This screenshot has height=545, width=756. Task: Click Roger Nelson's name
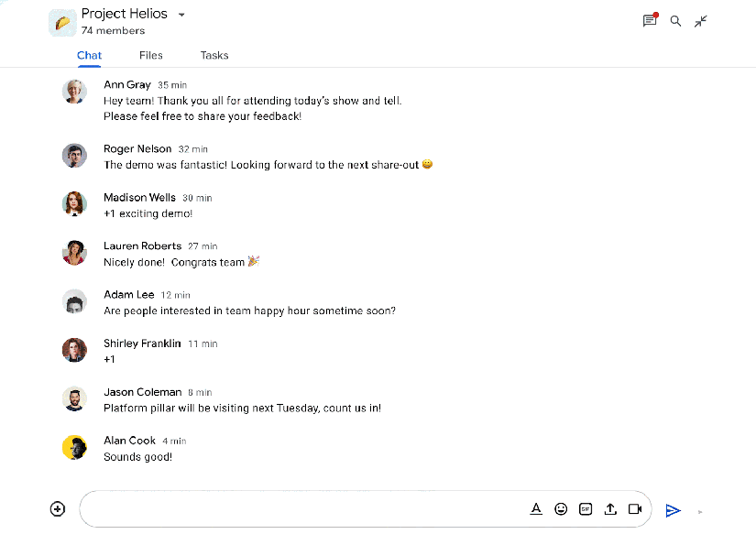click(x=137, y=148)
